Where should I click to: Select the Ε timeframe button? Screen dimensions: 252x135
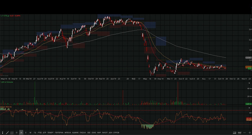(x=26, y=133)
